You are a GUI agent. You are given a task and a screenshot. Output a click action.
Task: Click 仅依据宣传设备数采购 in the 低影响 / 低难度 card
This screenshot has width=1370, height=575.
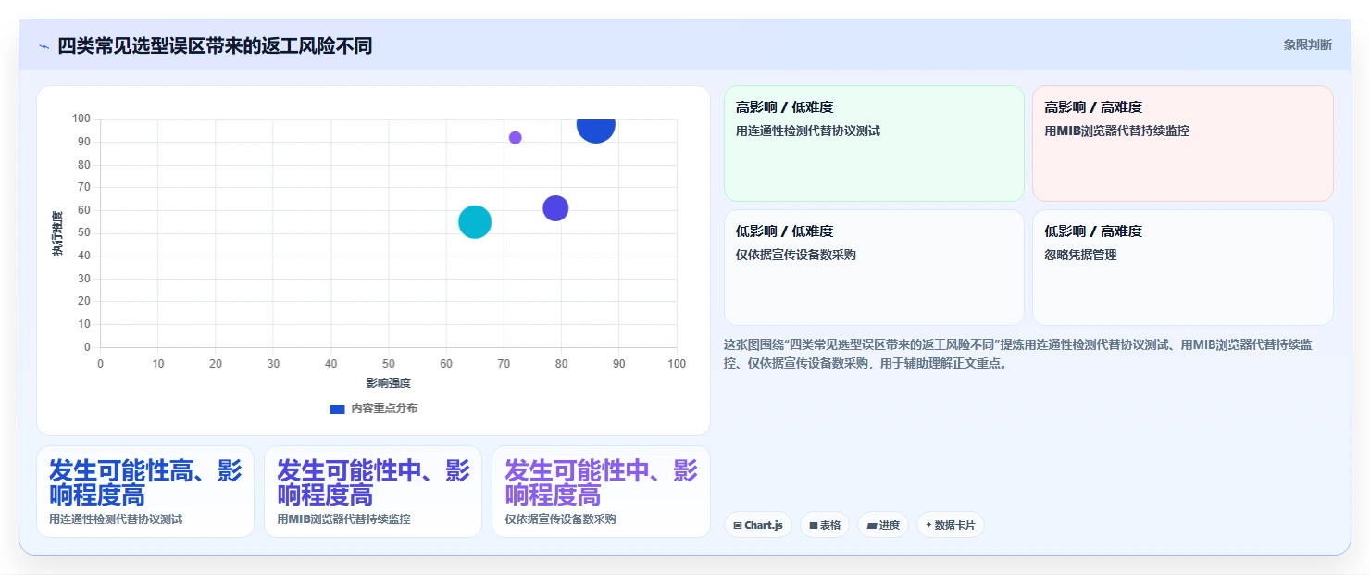796,255
